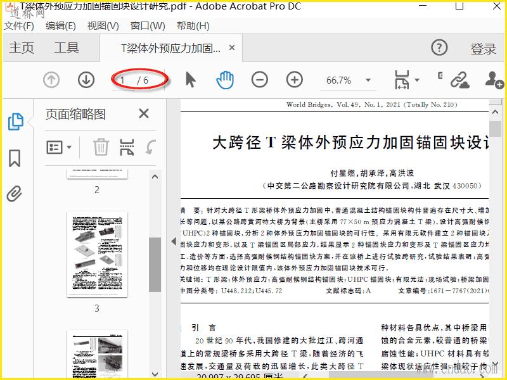Click the delete pages trash icon
Screen dimensions: 507x380
[101, 147]
